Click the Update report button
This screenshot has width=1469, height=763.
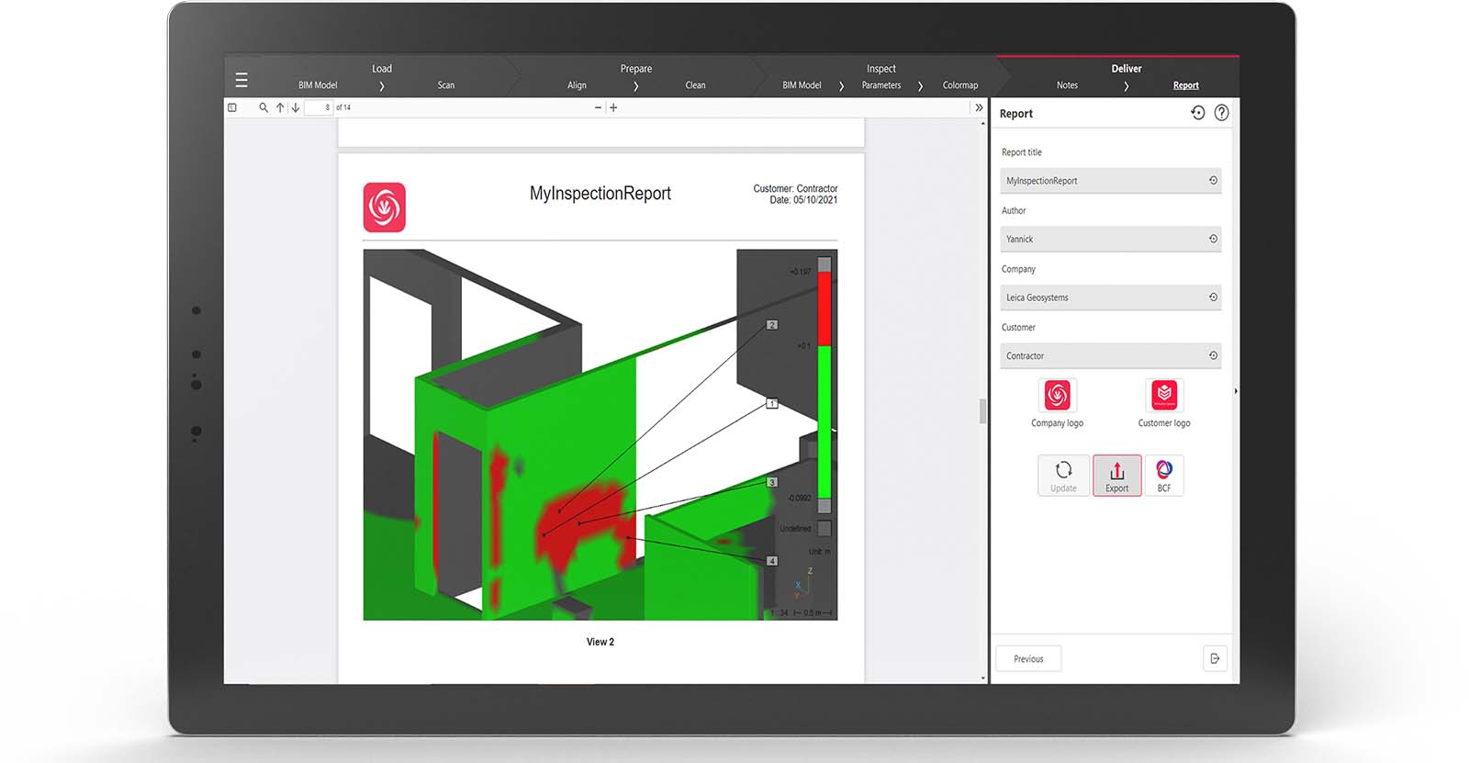point(1063,476)
